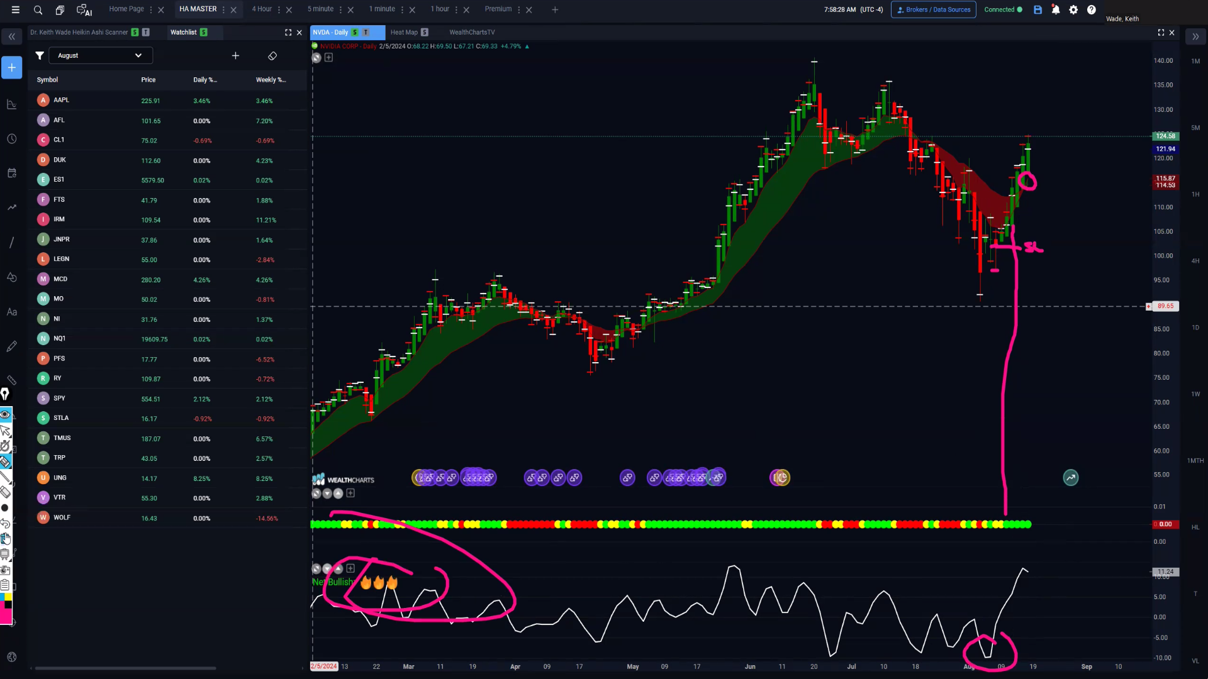Toggle visibility of the Net Bullish indicator
The width and height of the screenshot is (1208, 679).
[316, 568]
